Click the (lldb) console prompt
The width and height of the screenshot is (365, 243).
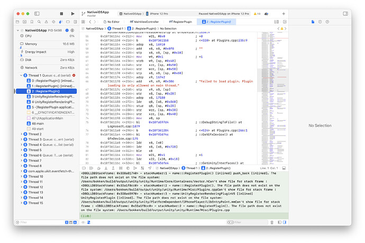pos(85,216)
